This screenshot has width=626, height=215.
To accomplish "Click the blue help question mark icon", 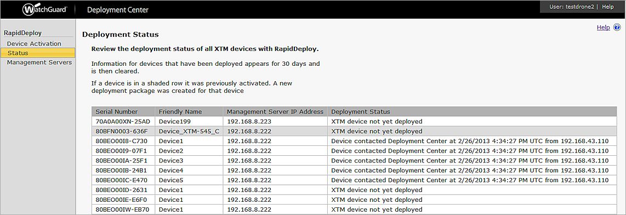I will [617, 27].
